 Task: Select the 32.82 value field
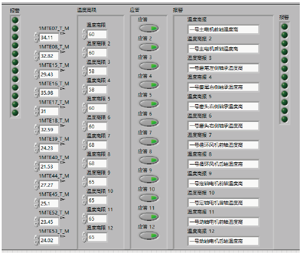pyautogui.click(x=49, y=56)
